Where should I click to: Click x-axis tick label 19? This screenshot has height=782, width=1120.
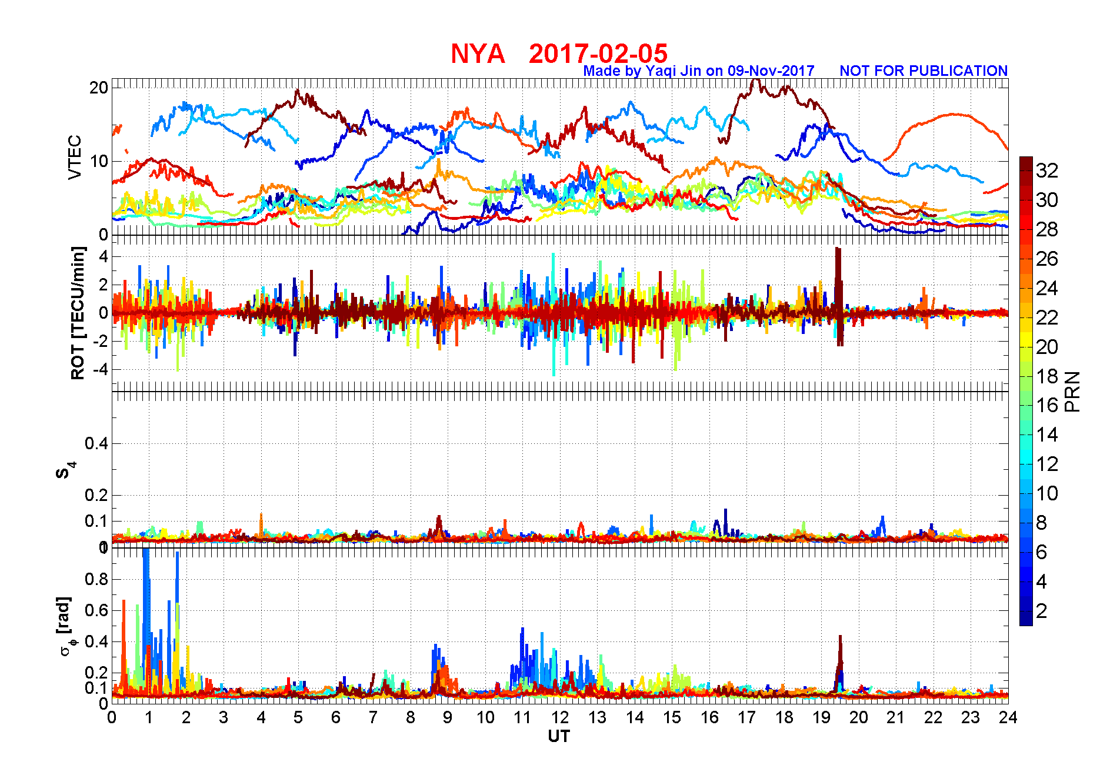(x=821, y=717)
